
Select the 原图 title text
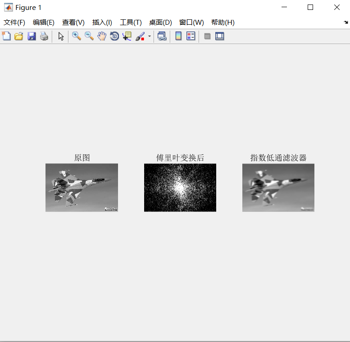point(82,158)
